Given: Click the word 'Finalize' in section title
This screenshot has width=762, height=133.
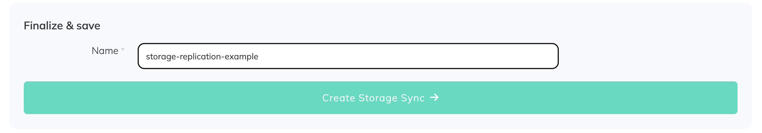Looking at the screenshot, I should click(x=43, y=26).
